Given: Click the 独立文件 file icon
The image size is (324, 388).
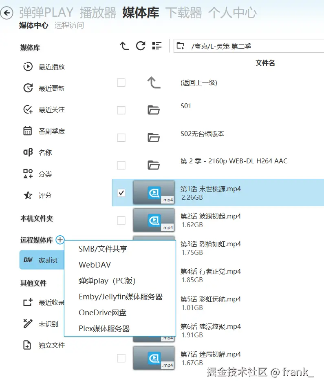Looking at the screenshot, I should 27,345.
